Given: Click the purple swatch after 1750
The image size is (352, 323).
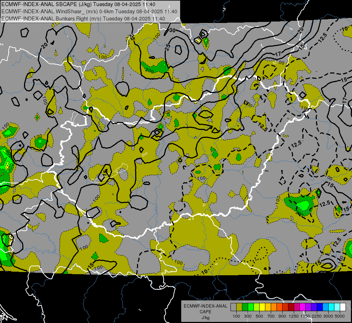Looking at the screenshot, I should [308, 307].
